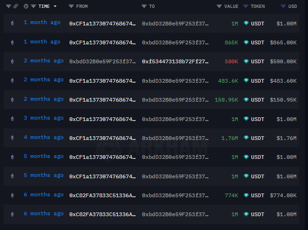This screenshot has height=230, width=308.
Task: Open the 0xCF1a1373074768674… sender on the 865K row
Action: click(x=102, y=42)
